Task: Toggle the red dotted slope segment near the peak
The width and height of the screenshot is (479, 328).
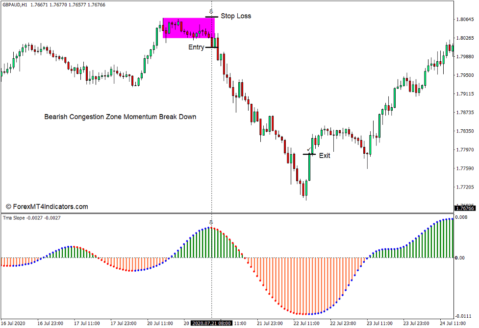Action: point(221,230)
